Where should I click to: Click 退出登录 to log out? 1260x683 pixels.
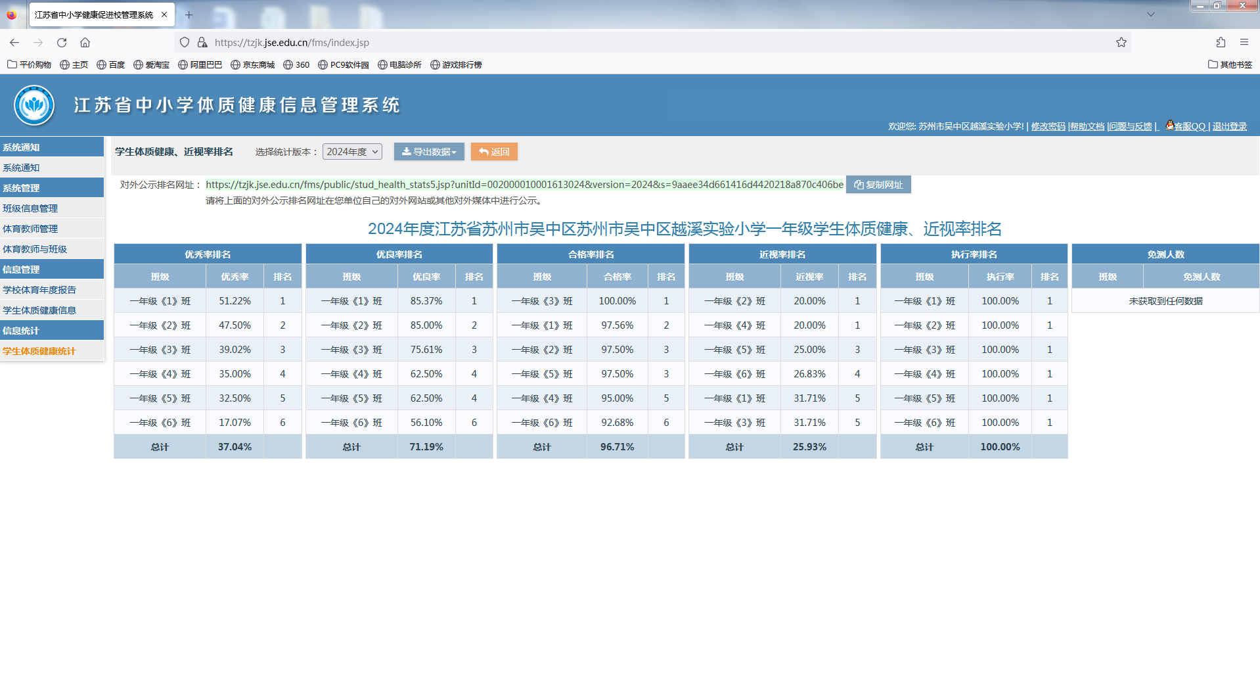1229,126
